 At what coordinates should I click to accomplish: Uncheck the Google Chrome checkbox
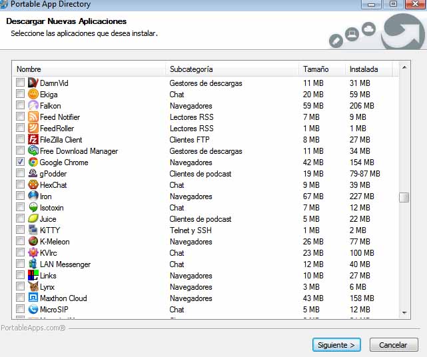pyautogui.click(x=20, y=162)
